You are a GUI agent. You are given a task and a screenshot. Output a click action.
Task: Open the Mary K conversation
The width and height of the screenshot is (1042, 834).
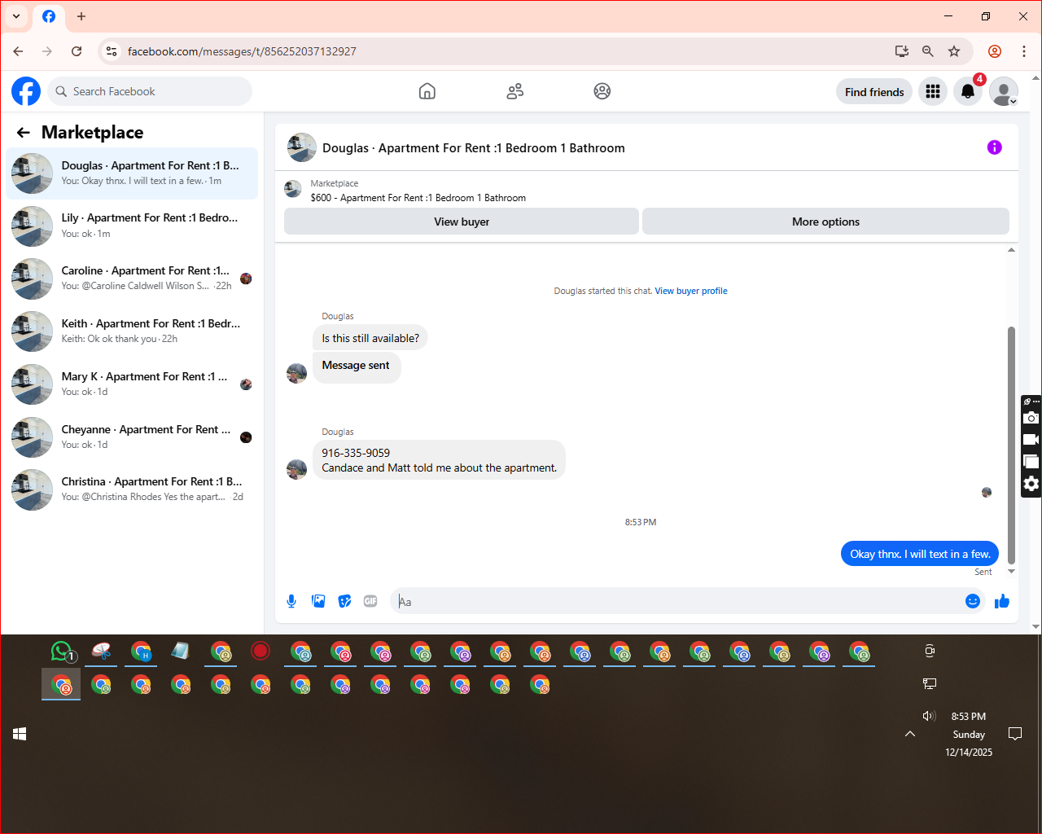(132, 384)
